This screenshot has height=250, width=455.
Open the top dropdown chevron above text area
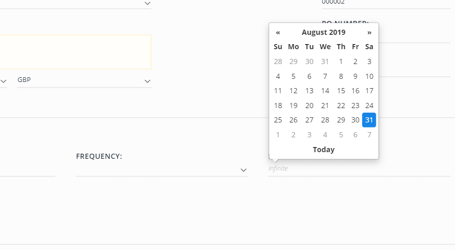(x=148, y=4)
